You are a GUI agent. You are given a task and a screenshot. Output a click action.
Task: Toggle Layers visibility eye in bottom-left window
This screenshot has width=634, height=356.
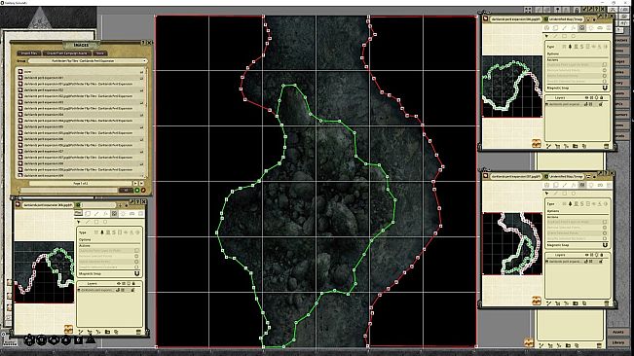click(119, 283)
